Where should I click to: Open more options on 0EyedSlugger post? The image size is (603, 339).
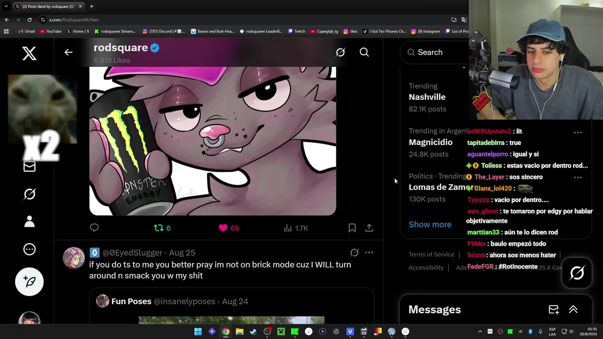click(x=369, y=252)
